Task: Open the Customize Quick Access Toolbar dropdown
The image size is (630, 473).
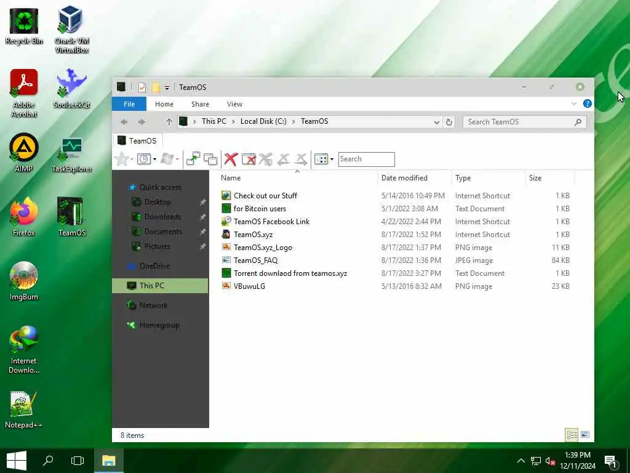Action: click(x=167, y=87)
